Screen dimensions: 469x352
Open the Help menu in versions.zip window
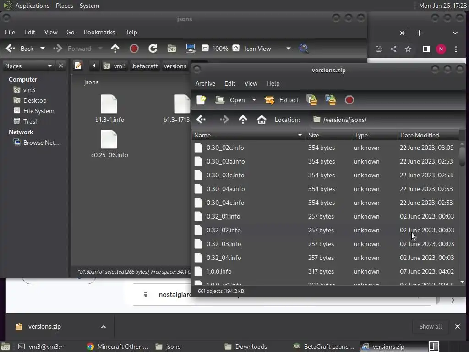pos(273,83)
